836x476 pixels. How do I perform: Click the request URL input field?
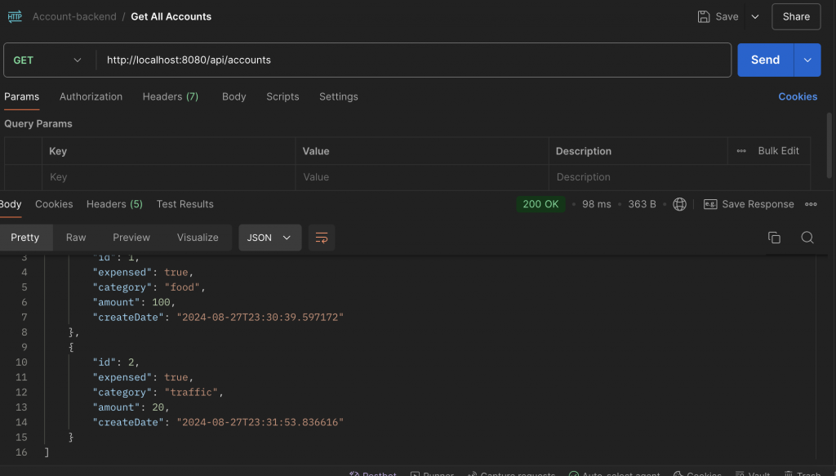click(x=414, y=60)
